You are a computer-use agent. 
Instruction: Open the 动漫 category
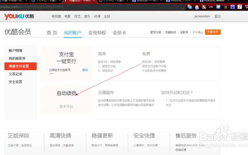tap(97, 16)
